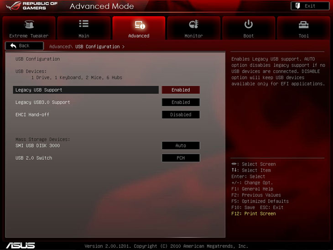333x250 pixels.
Task: Select the EHCI Hand-off setting label
Action: [x=32, y=115]
